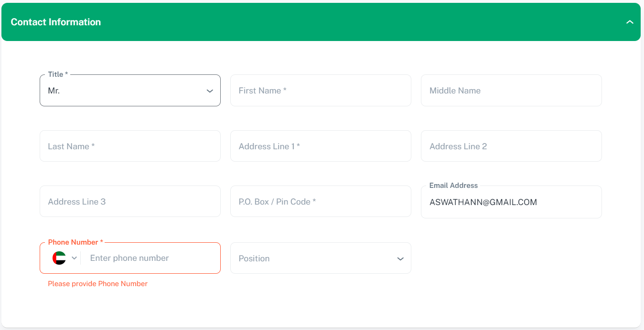
Task: Click the UAE flag country icon
Action: [x=59, y=258]
